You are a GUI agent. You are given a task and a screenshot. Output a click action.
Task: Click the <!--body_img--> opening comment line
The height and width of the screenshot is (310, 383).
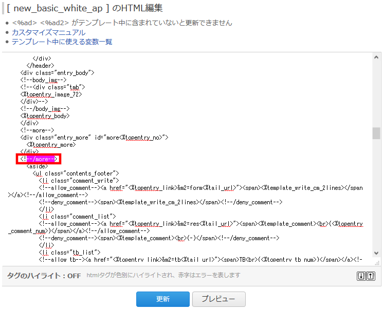click(x=43, y=80)
